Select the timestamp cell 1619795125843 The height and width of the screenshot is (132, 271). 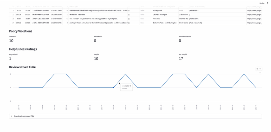(x=56, y=11)
